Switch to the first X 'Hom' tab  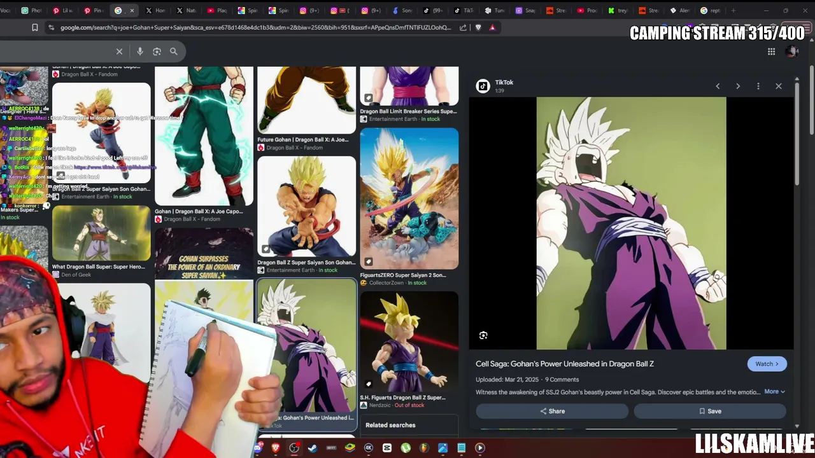[155, 11]
